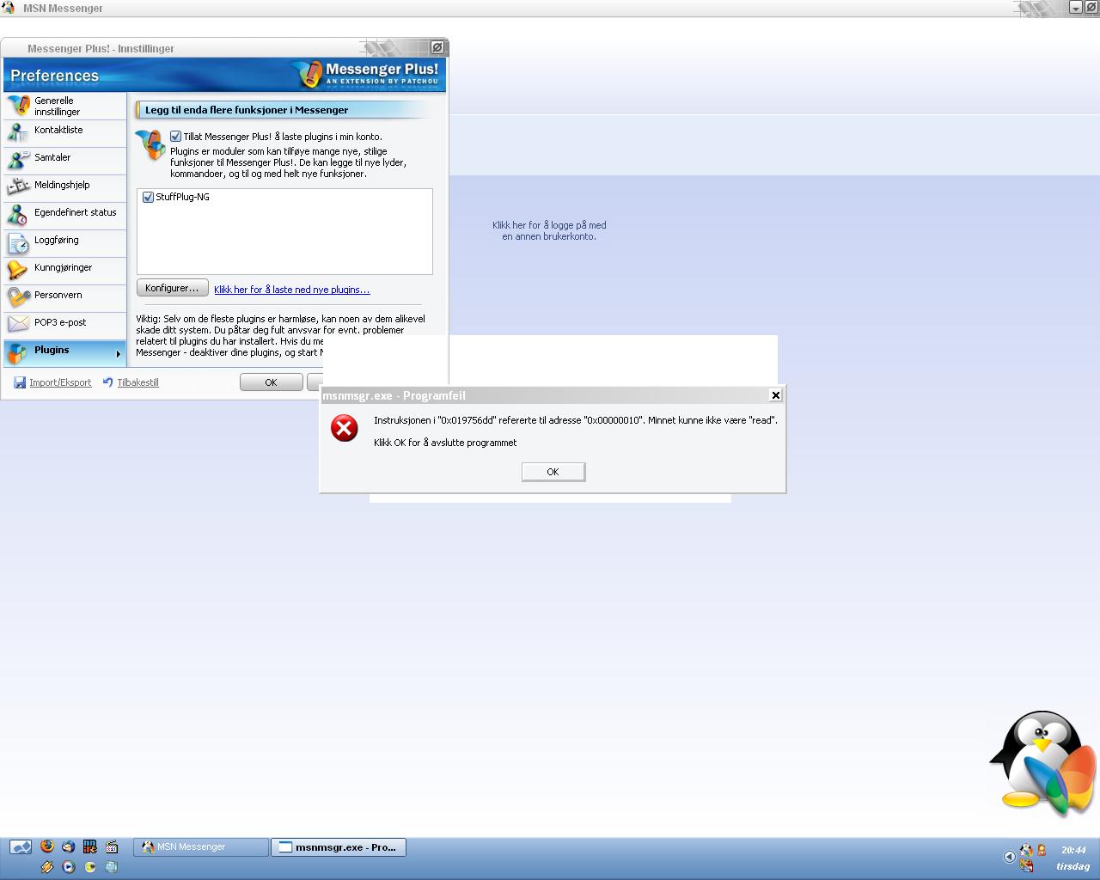This screenshot has width=1100, height=880.
Task: Expand hidden system tray icons arrow
Action: coord(1009,856)
